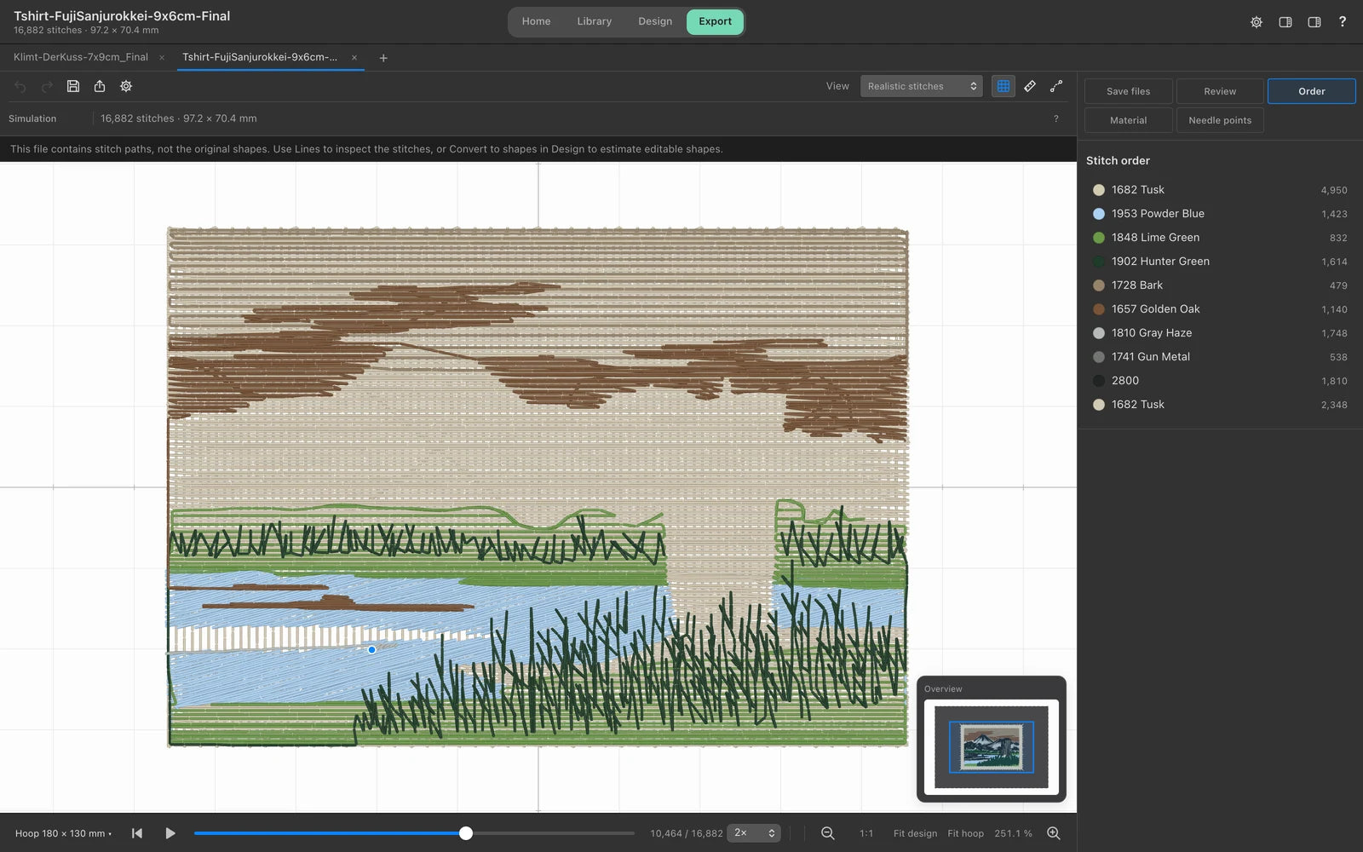
Task: Select the Order panel button
Action: [x=1311, y=91]
